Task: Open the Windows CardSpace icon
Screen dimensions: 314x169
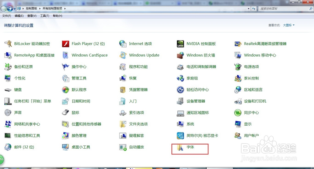Action: click(66, 55)
